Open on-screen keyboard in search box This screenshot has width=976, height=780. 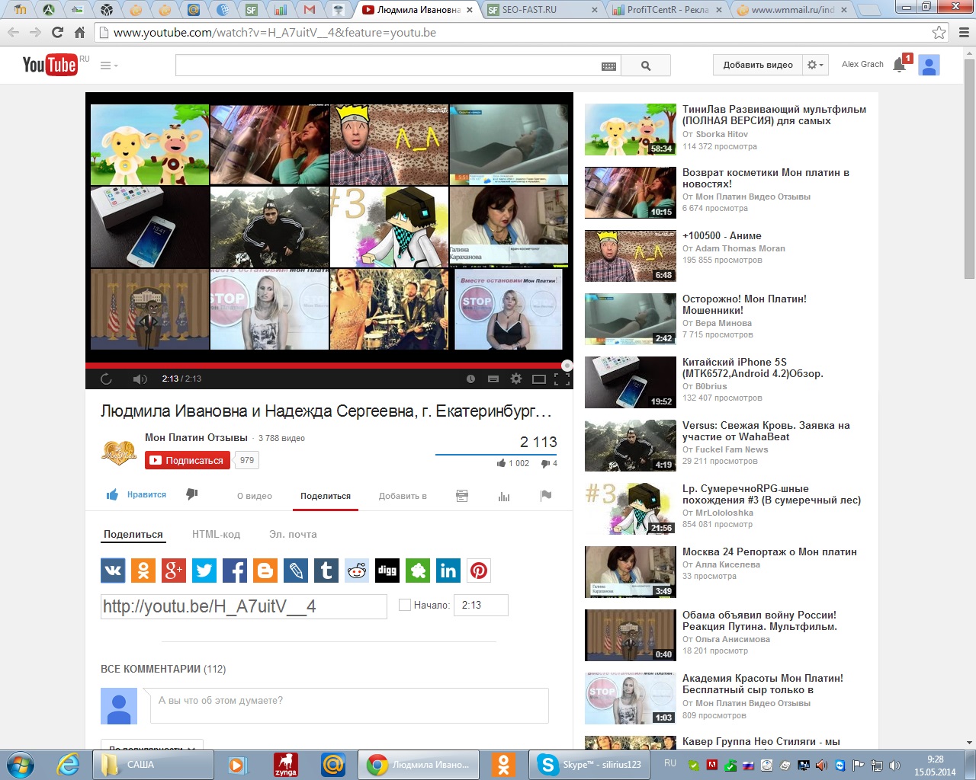(x=608, y=66)
